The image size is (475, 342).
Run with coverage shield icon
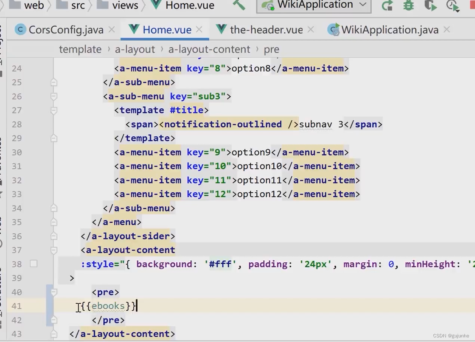click(x=430, y=5)
